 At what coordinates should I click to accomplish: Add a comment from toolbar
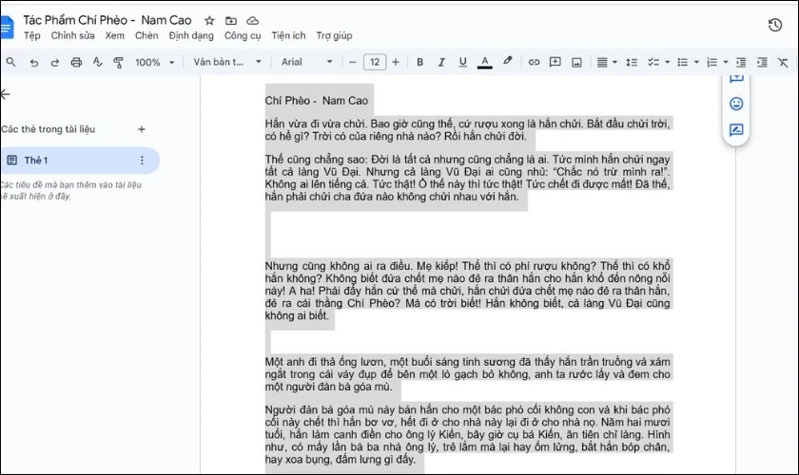(555, 62)
